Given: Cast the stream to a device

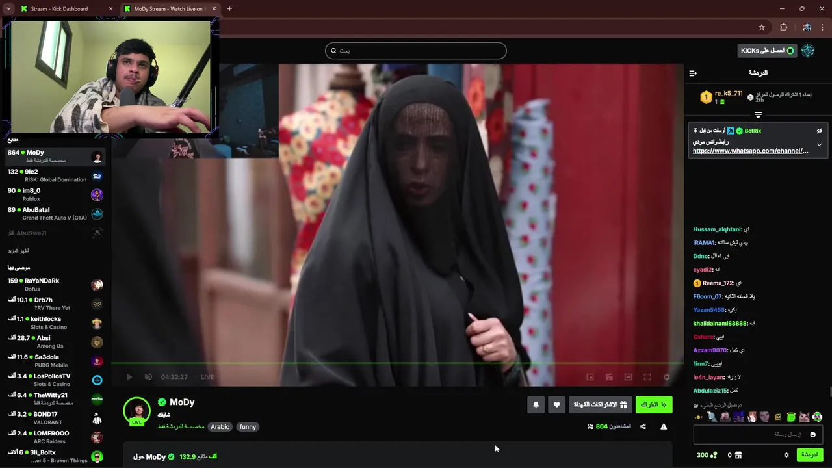Looking at the screenshot, I should (x=609, y=377).
